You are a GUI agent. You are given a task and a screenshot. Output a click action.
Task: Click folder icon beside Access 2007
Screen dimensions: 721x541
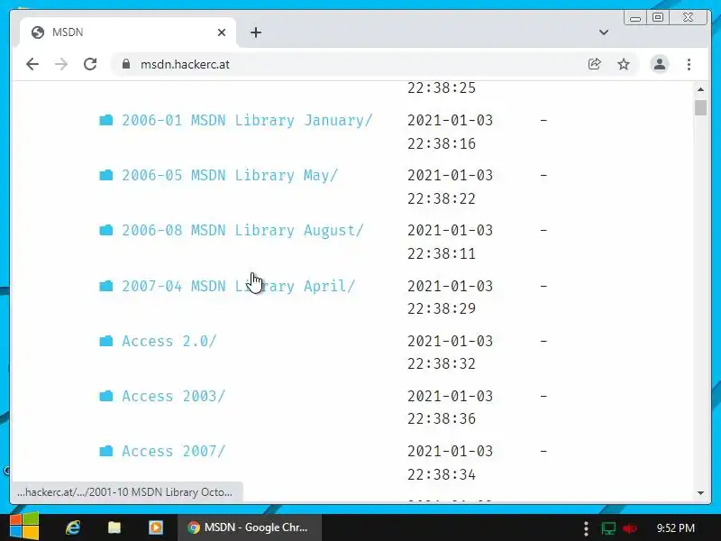(106, 451)
